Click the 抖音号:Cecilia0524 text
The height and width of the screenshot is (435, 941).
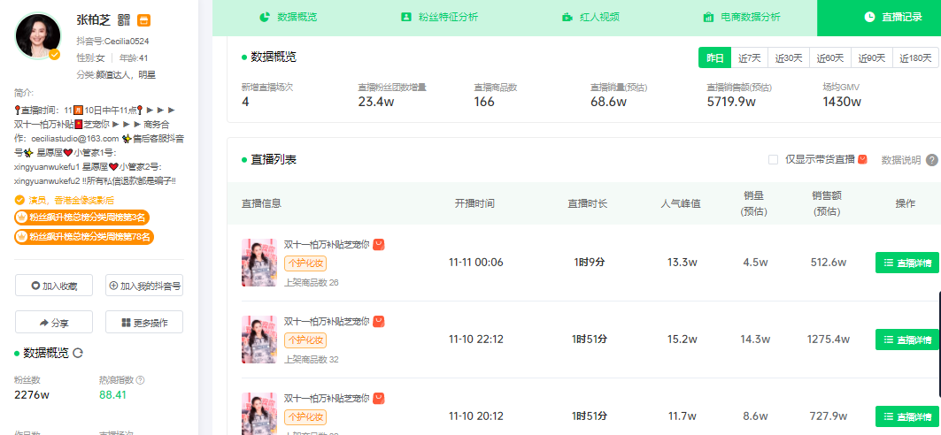click(x=112, y=42)
